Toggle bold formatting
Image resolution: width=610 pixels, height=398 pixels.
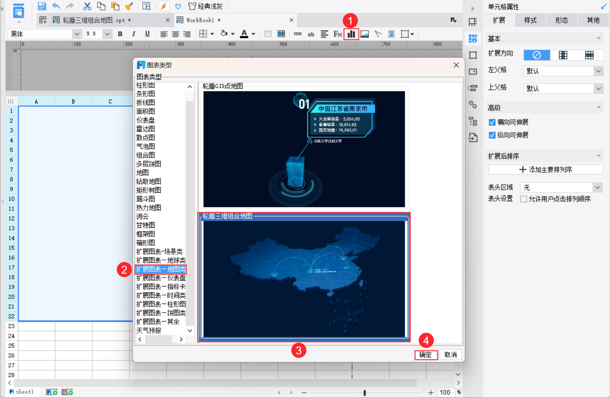(x=120, y=34)
